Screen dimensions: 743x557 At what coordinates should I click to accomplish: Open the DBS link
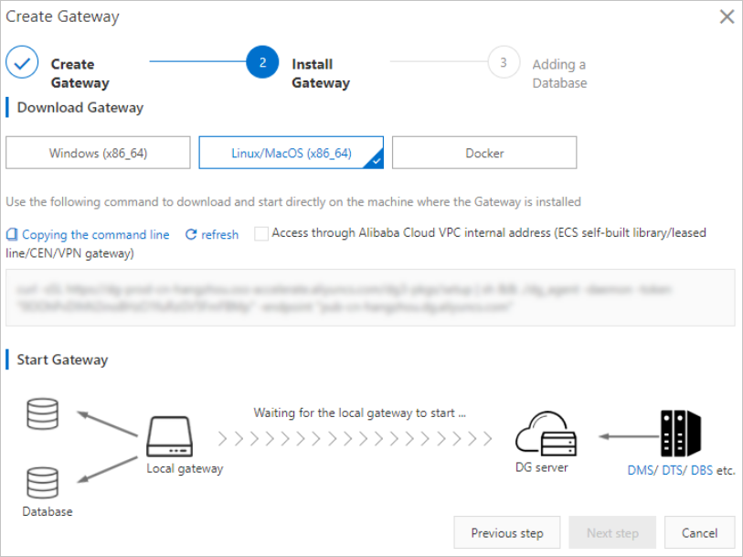pyautogui.click(x=702, y=470)
